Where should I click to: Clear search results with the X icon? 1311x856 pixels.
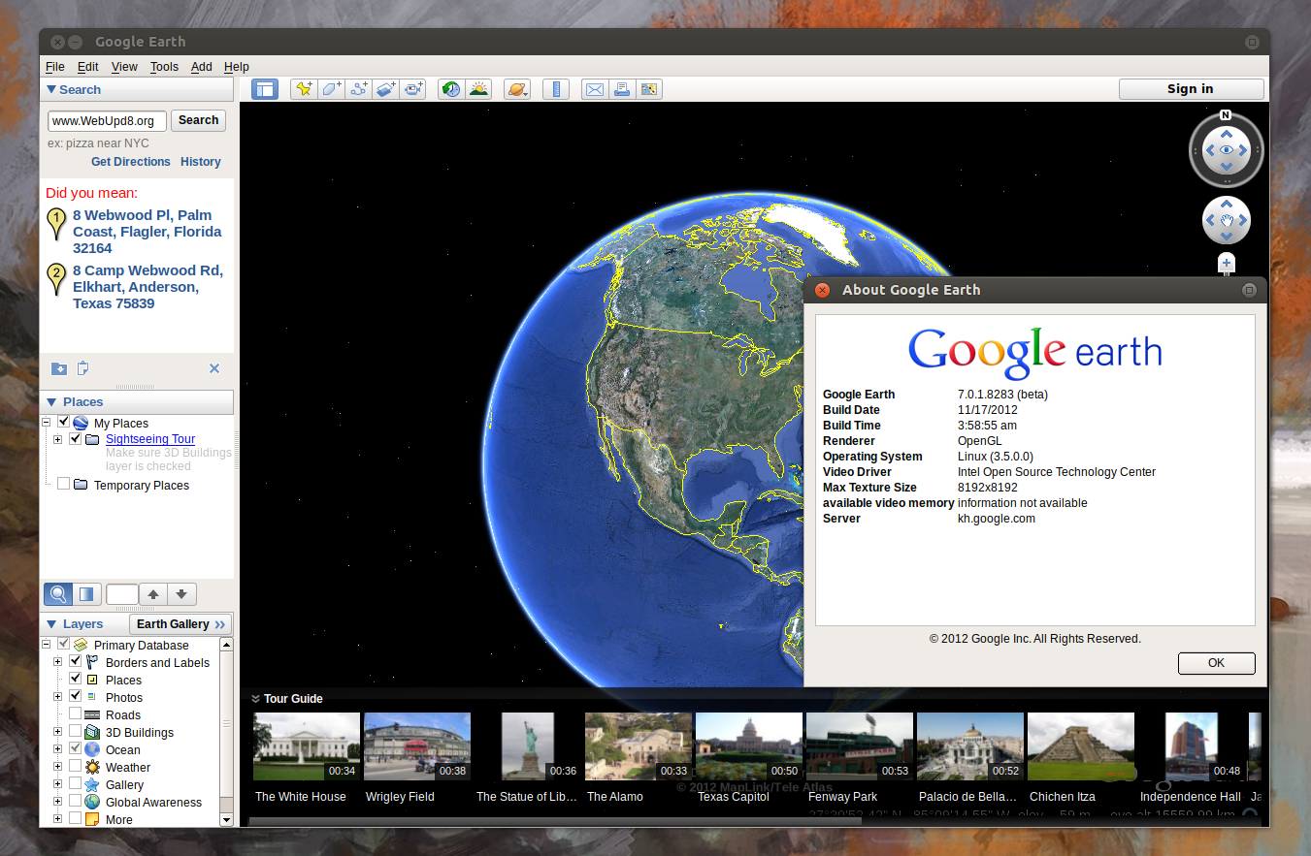click(x=214, y=368)
